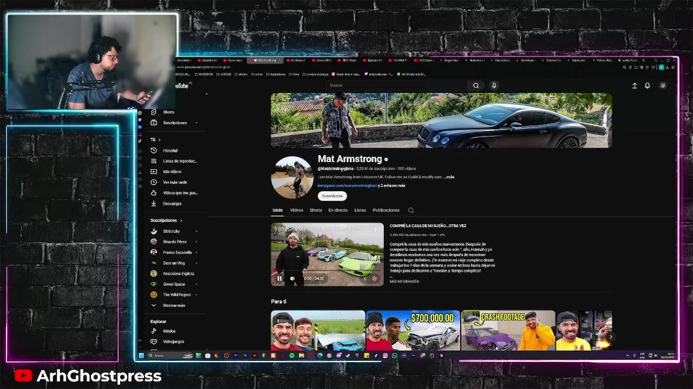
Task: Open Dare un Vlog subscription channel
Action: (x=173, y=263)
